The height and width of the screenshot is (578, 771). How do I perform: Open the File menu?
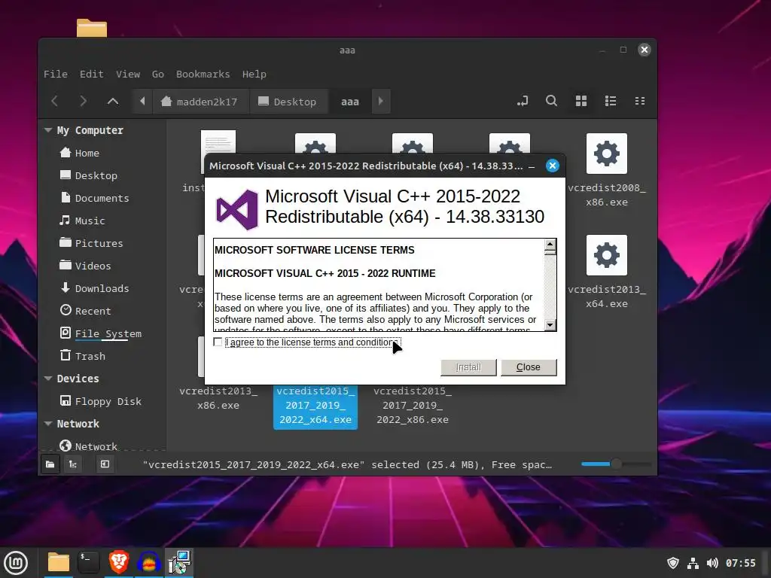point(56,75)
